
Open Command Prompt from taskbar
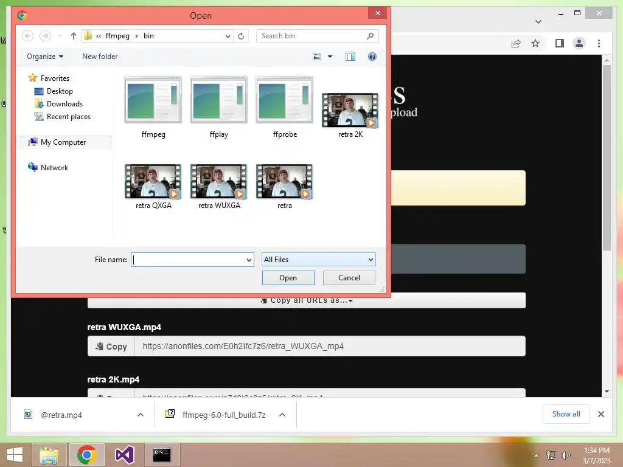coord(162,455)
